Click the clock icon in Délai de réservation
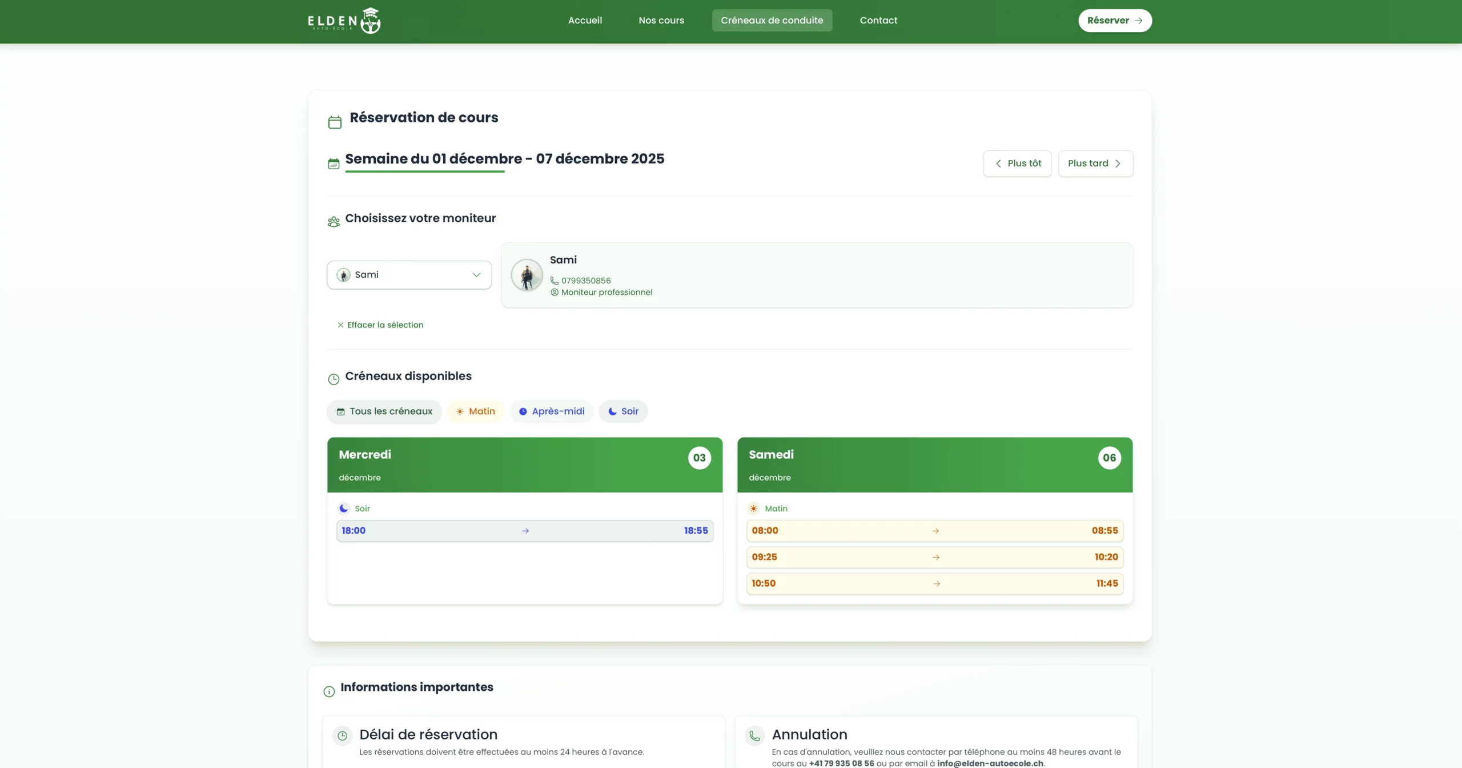 (342, 735)
